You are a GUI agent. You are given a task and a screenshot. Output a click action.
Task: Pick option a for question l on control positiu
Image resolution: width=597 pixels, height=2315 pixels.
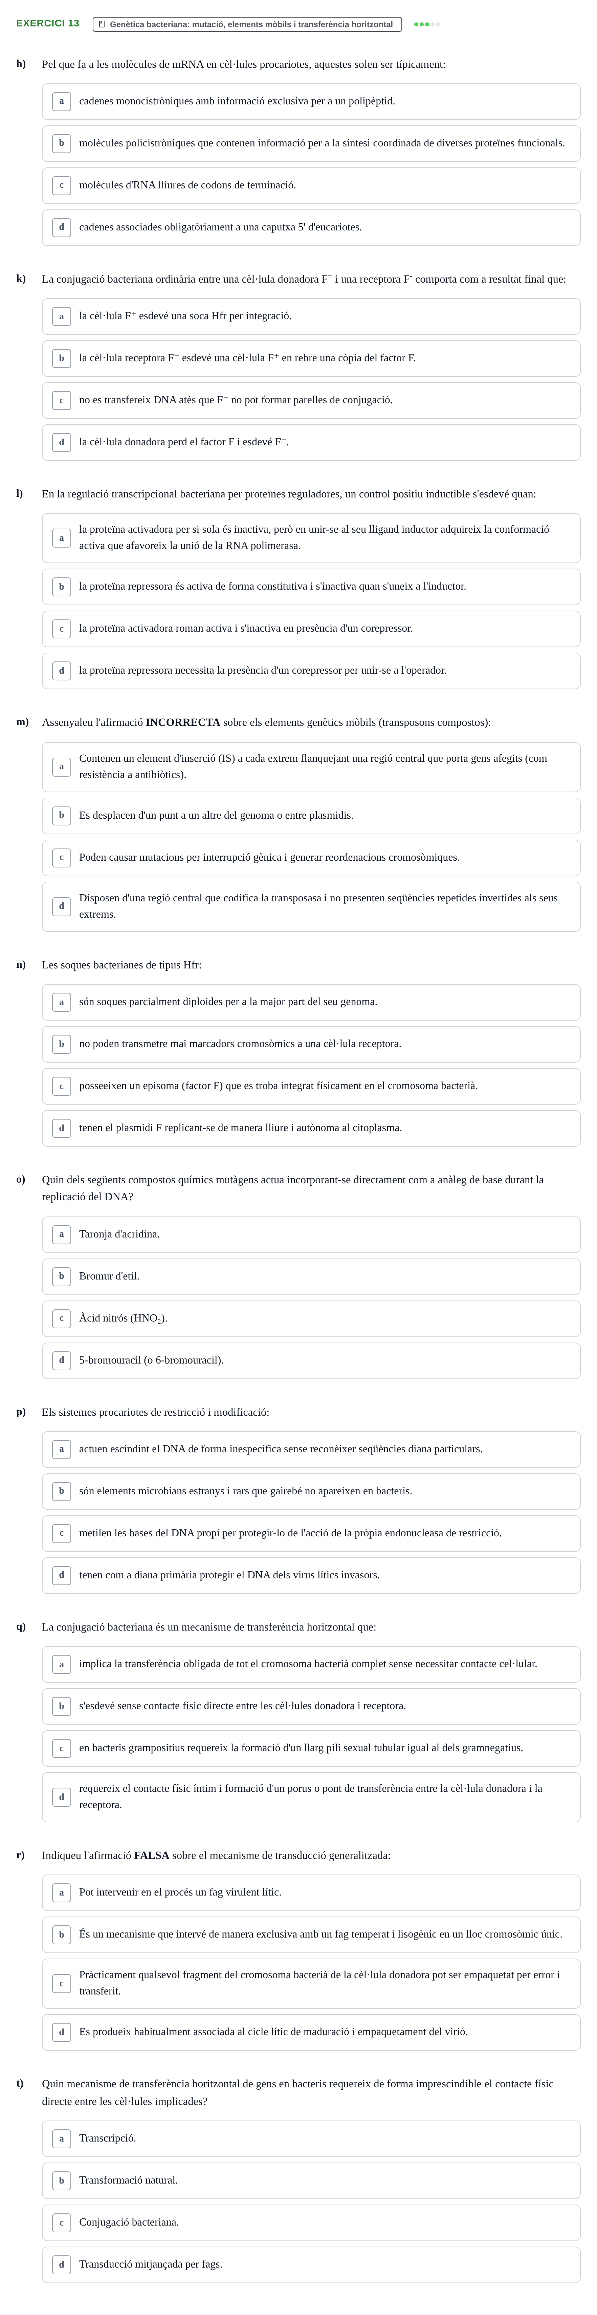pyautogui.click(x=311, y=538)
